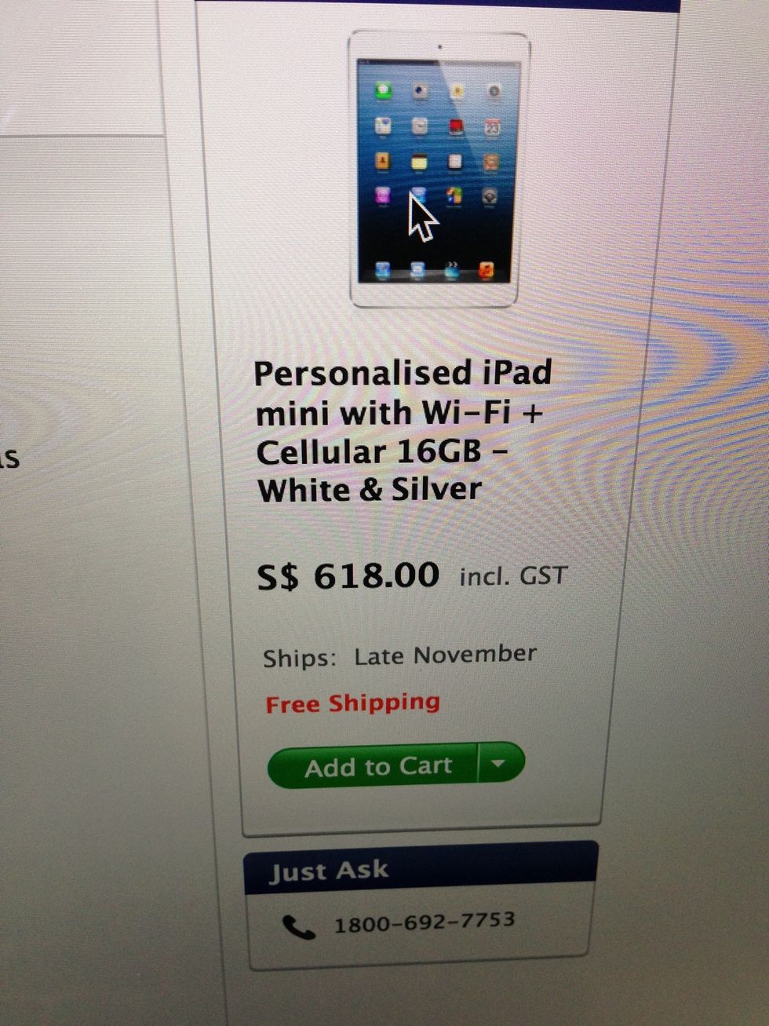Viewport: 769px width, 1026px height.
Task: Click the Add to Cart button
Action: click(374, 766)
